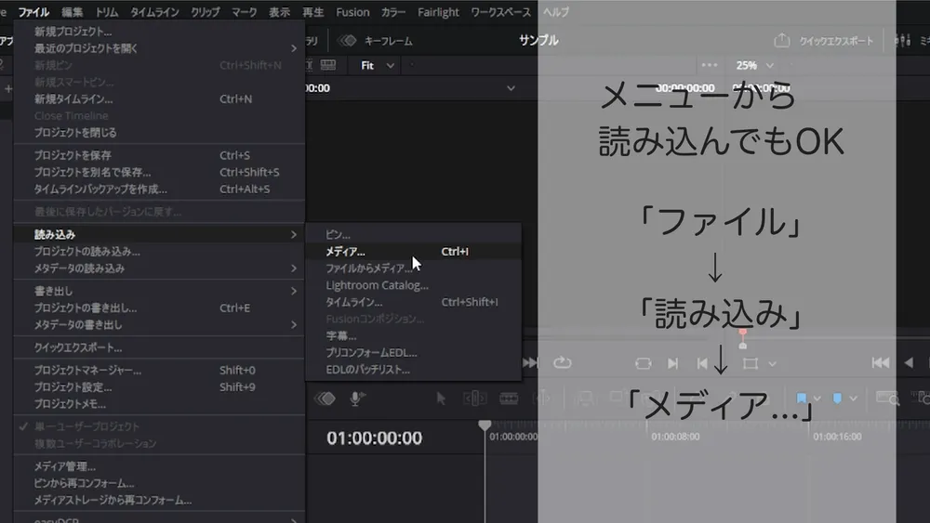Click the Keyframe diamond icon in the top toolbar

click(347, 40)
